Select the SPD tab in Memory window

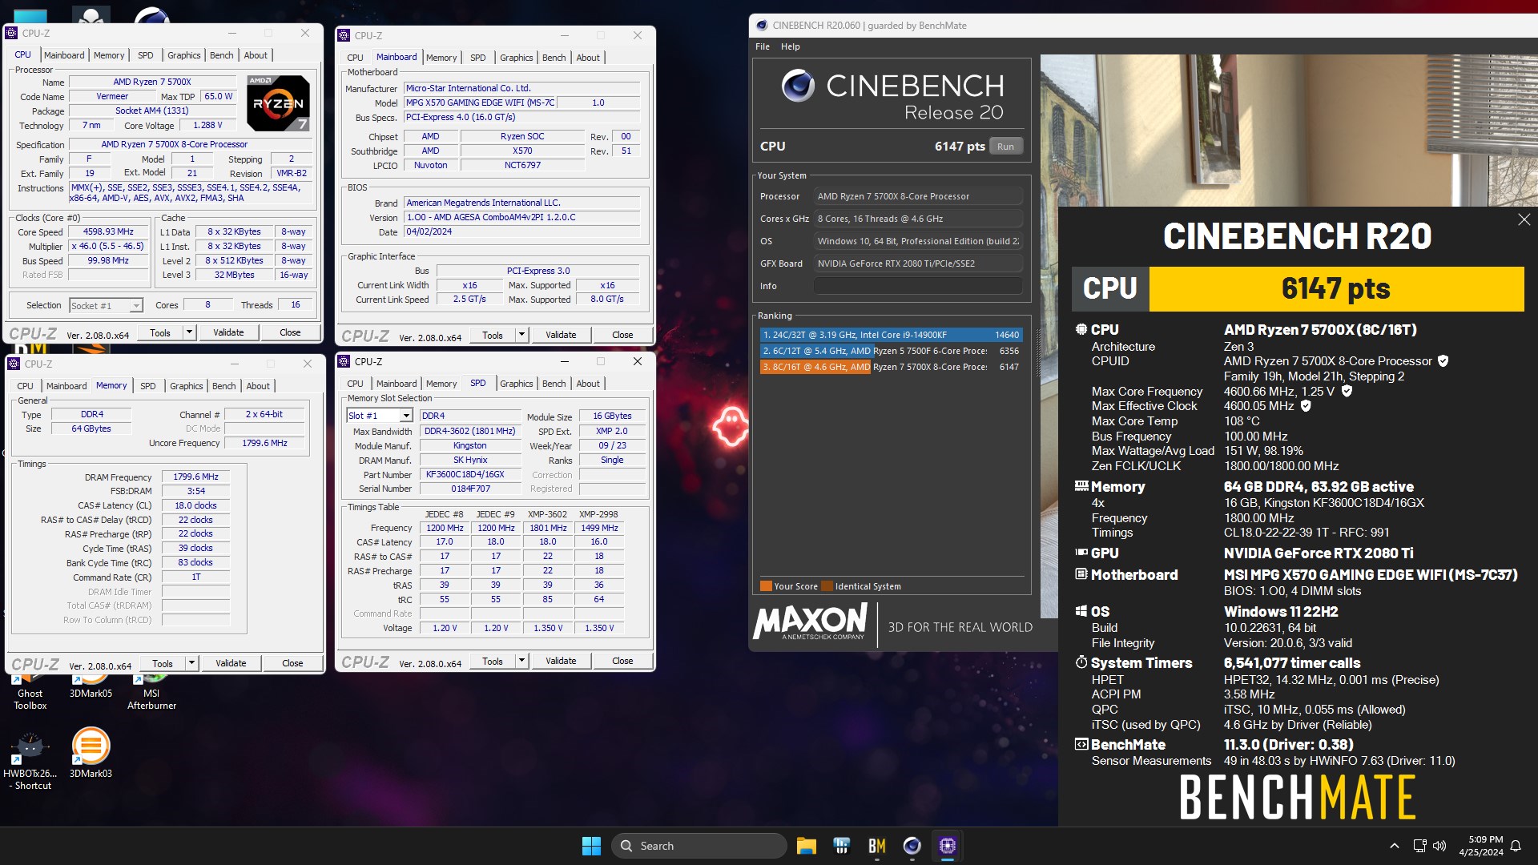[x=148, y=386]
